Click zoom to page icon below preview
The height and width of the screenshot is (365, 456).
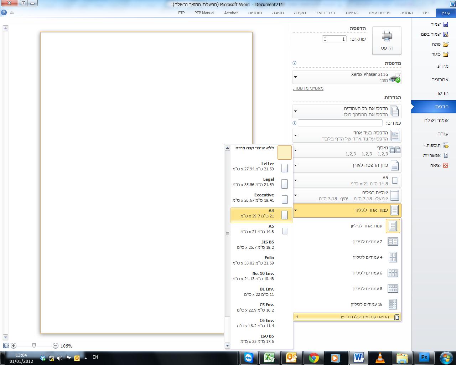tap(6, 345)
